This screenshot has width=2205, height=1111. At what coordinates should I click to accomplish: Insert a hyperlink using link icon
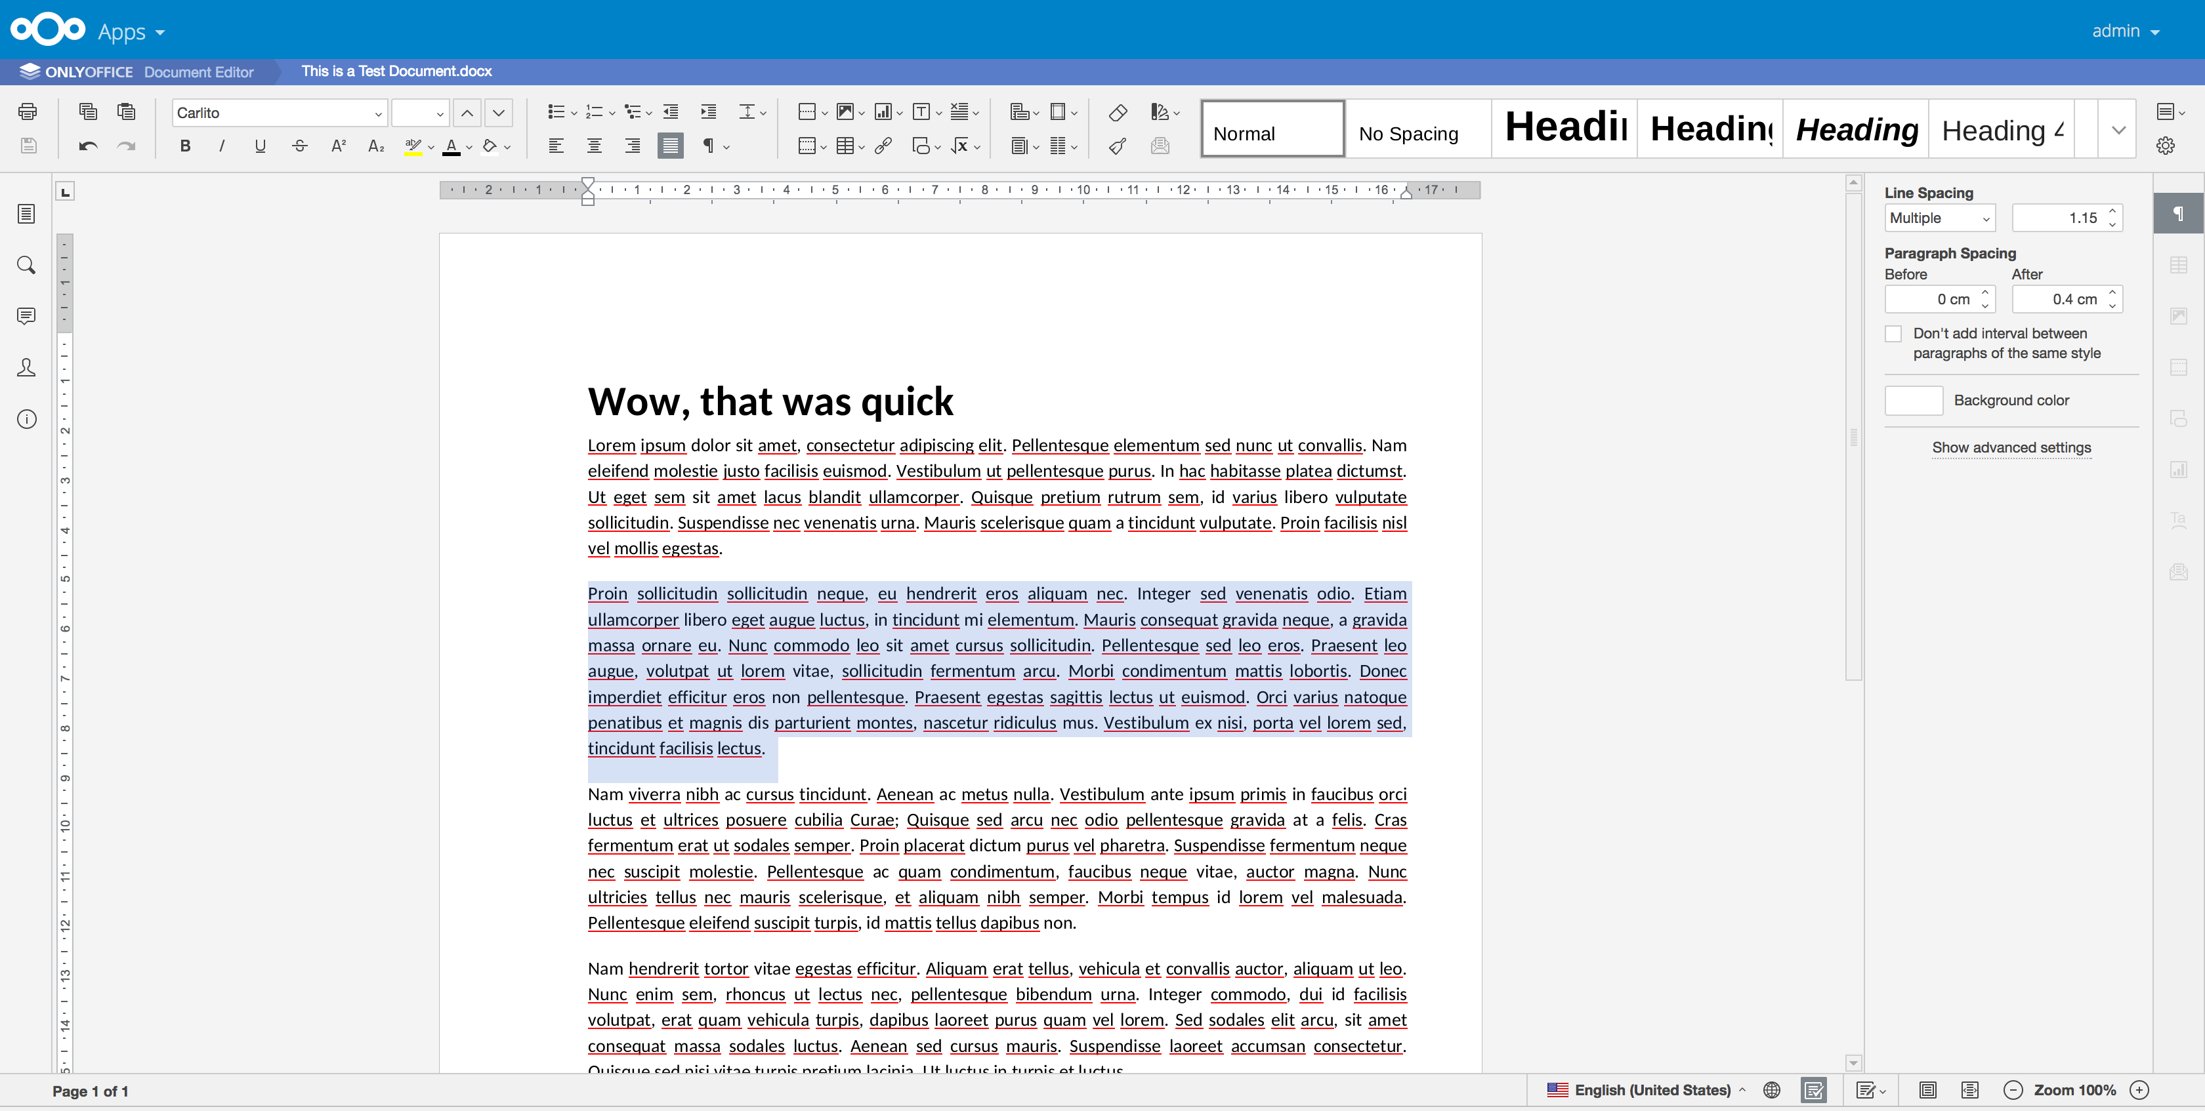click(x=883, y=146)
